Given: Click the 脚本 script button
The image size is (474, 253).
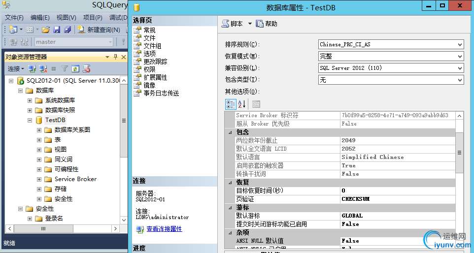Looking at the screenshot, I should [232, 24].
